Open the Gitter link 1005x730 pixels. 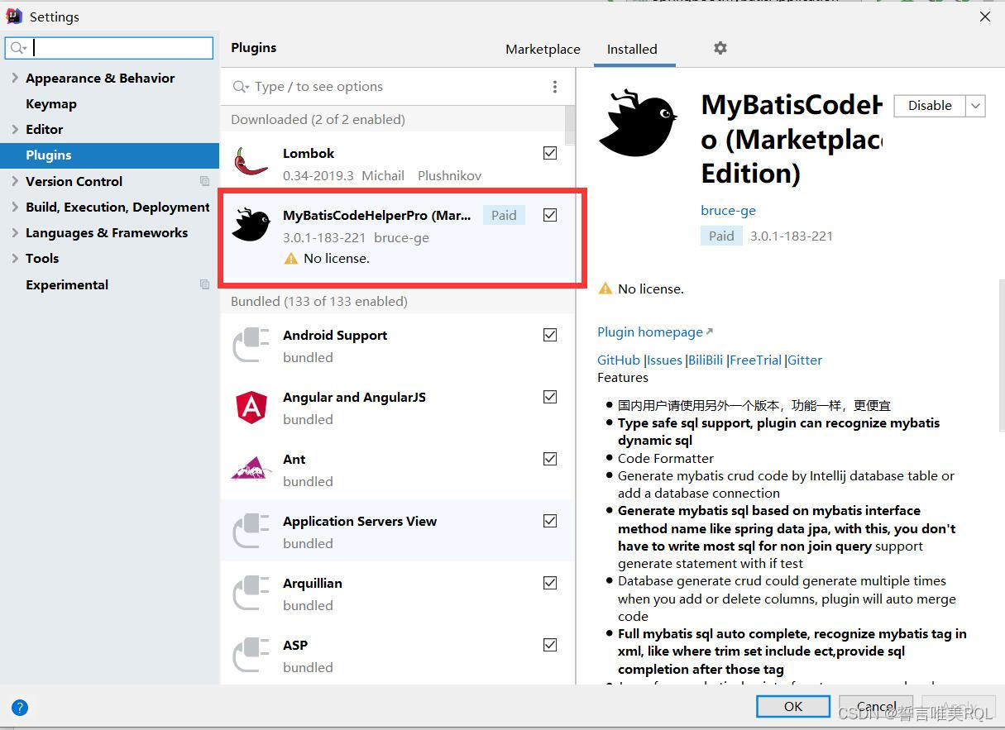point(805,360)
